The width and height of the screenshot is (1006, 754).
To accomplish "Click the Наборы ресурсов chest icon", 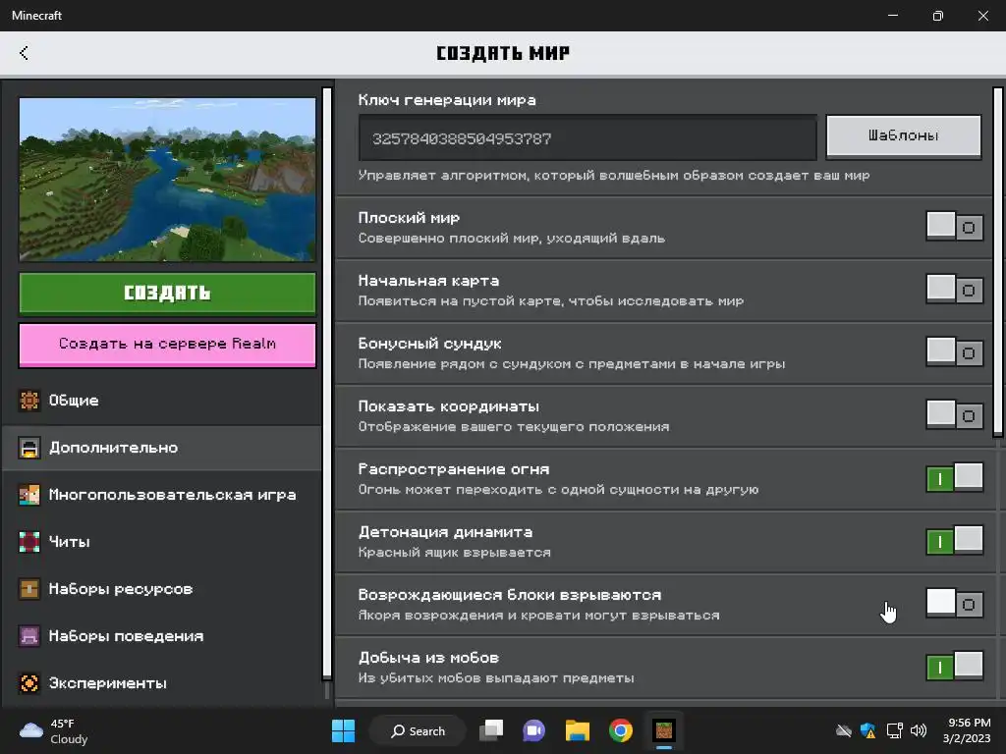I will [x=28, y=589].
